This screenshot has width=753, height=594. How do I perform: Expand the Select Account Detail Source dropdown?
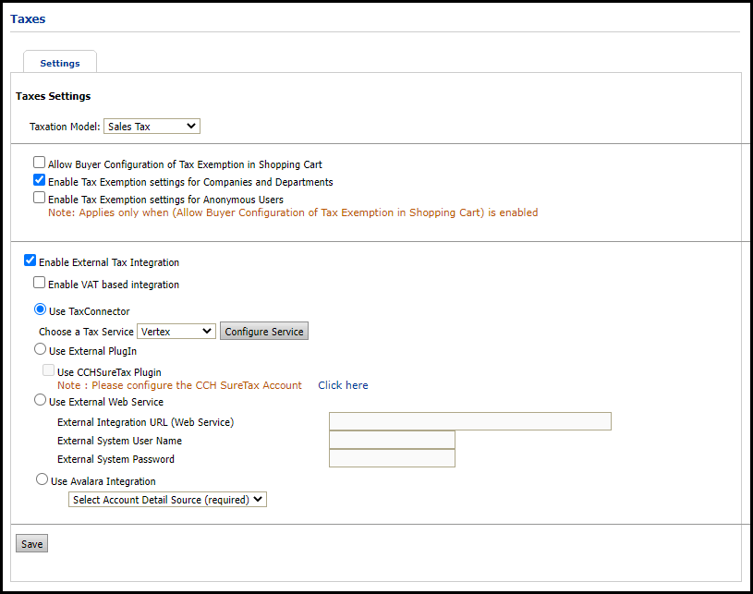click(x=167, y=500)
